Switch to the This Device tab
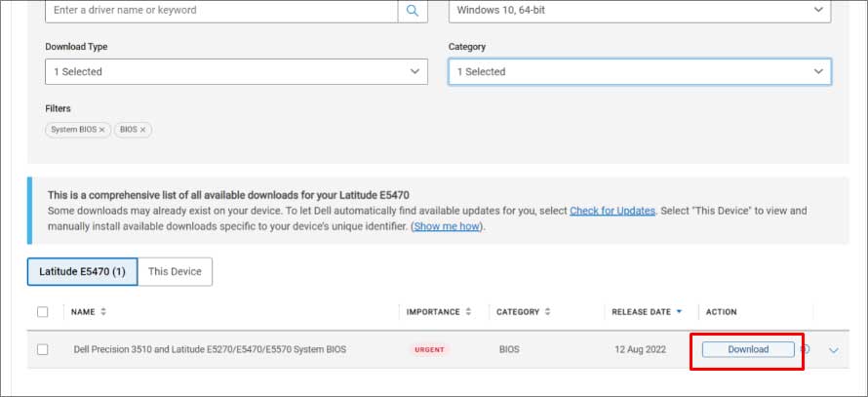The width and height of the screenshot is (868, 397). (x=175, y=271)
